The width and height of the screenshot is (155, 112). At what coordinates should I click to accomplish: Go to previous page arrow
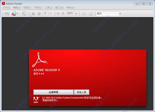tap(33, 13)
